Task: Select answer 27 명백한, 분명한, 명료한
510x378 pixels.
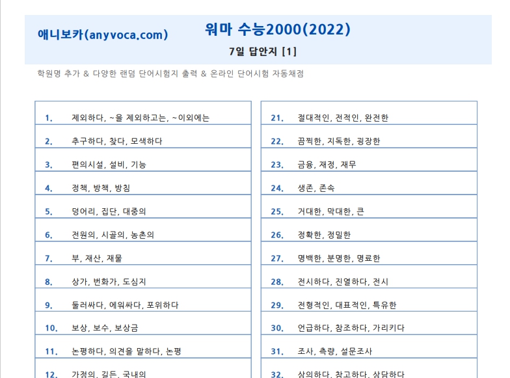Action: tap(338, 258)
